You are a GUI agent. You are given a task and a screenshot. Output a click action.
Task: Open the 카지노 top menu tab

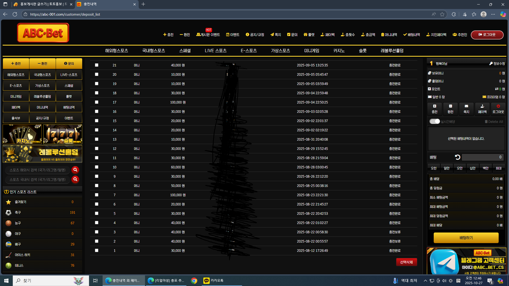(x=339, y=51)
